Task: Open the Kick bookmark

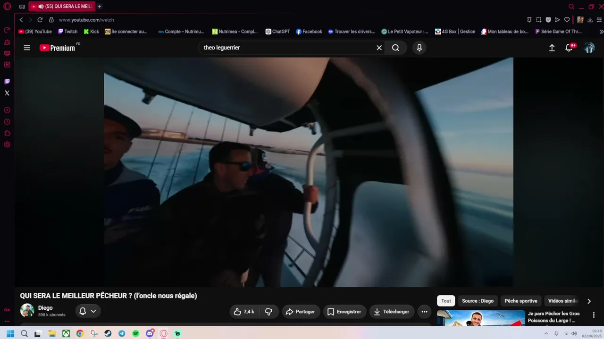Action: pos(91,32)
